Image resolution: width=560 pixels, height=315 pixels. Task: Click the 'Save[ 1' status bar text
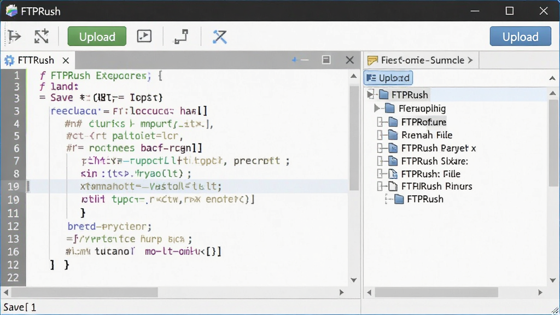20,307
